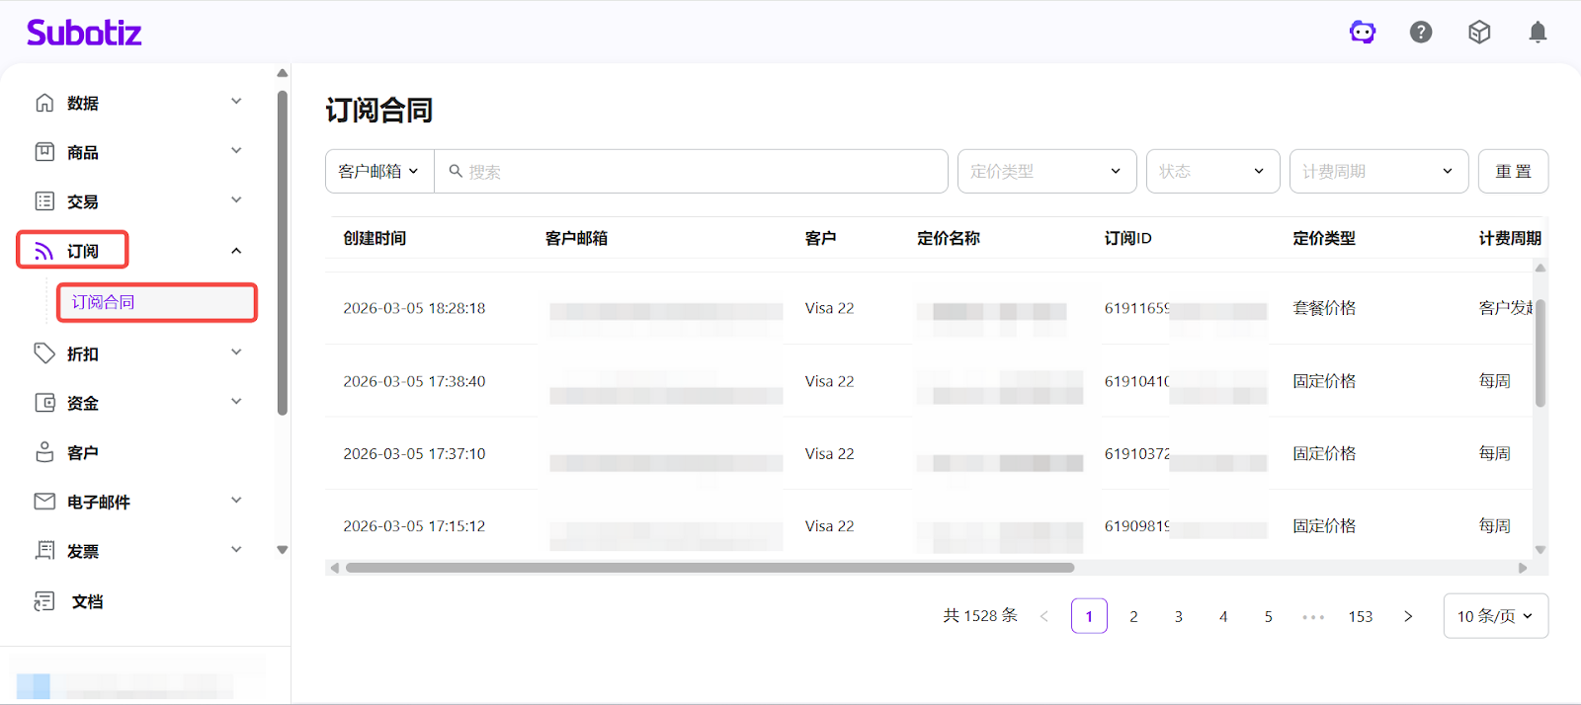Image resolution: width=1581 pixels, height=705 pixels.
Task: Change the 10 条/页 page size selector
Action: 1495,616
